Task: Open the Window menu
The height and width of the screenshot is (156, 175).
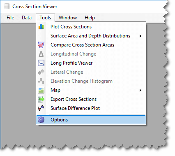Action: pyautogui.click(x=68, y=18)
